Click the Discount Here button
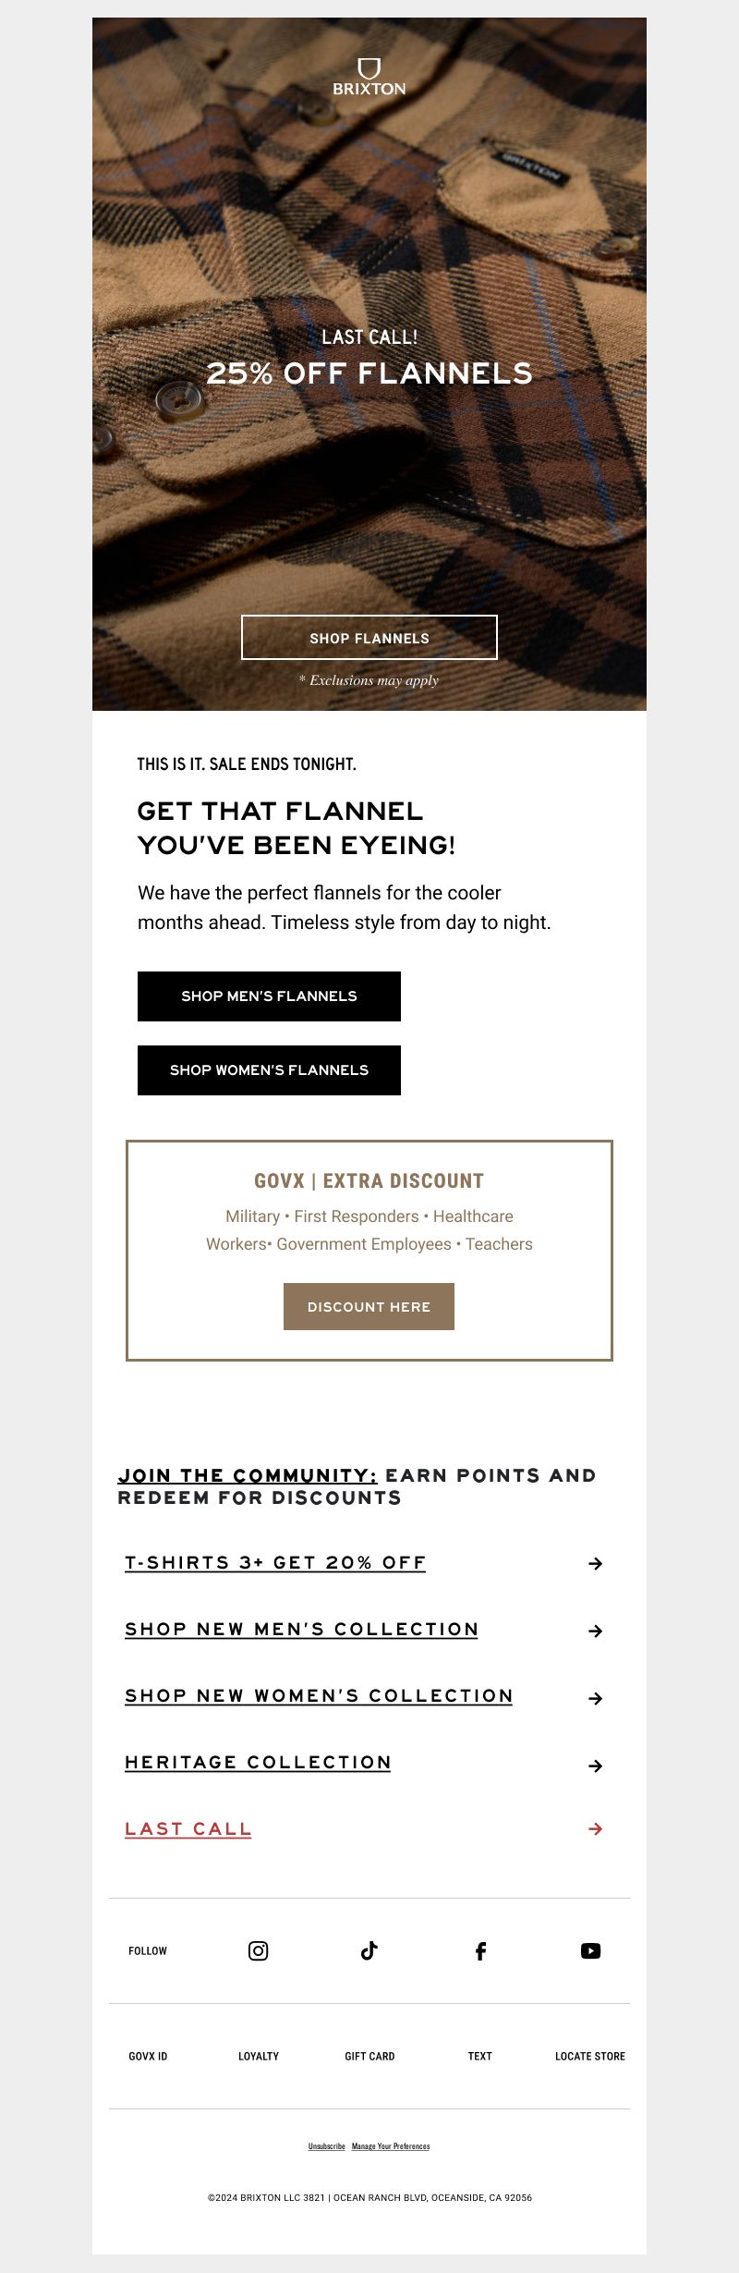 [369, 1306]
